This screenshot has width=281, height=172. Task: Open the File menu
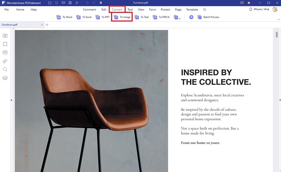(6, 9)
